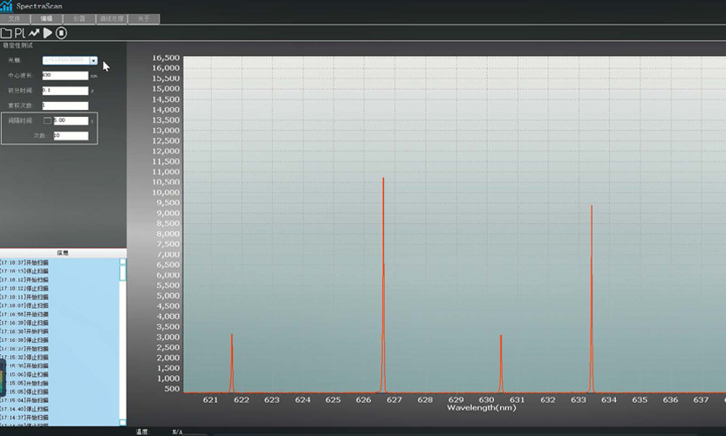Click the PL mode toolbar icon

tap(20, 33)
